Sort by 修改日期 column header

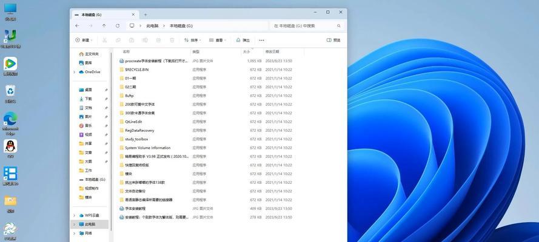pyautogui.click(x=272, y=52)
